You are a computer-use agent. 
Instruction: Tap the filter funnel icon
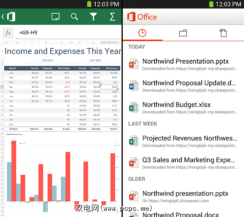93,17
